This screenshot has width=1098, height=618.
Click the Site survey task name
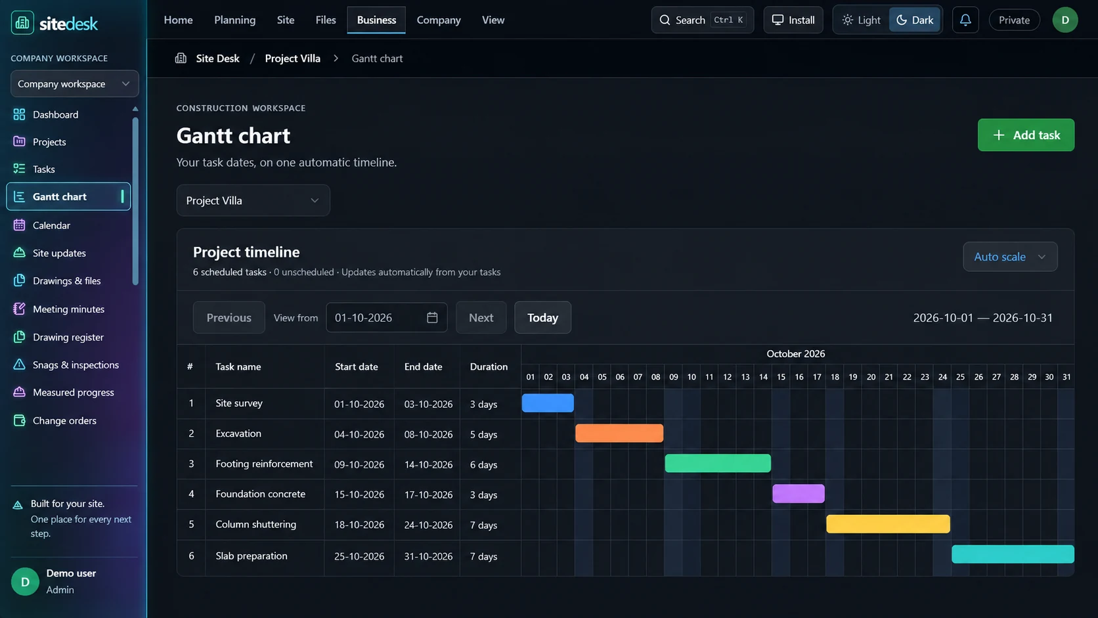(239, 403)
